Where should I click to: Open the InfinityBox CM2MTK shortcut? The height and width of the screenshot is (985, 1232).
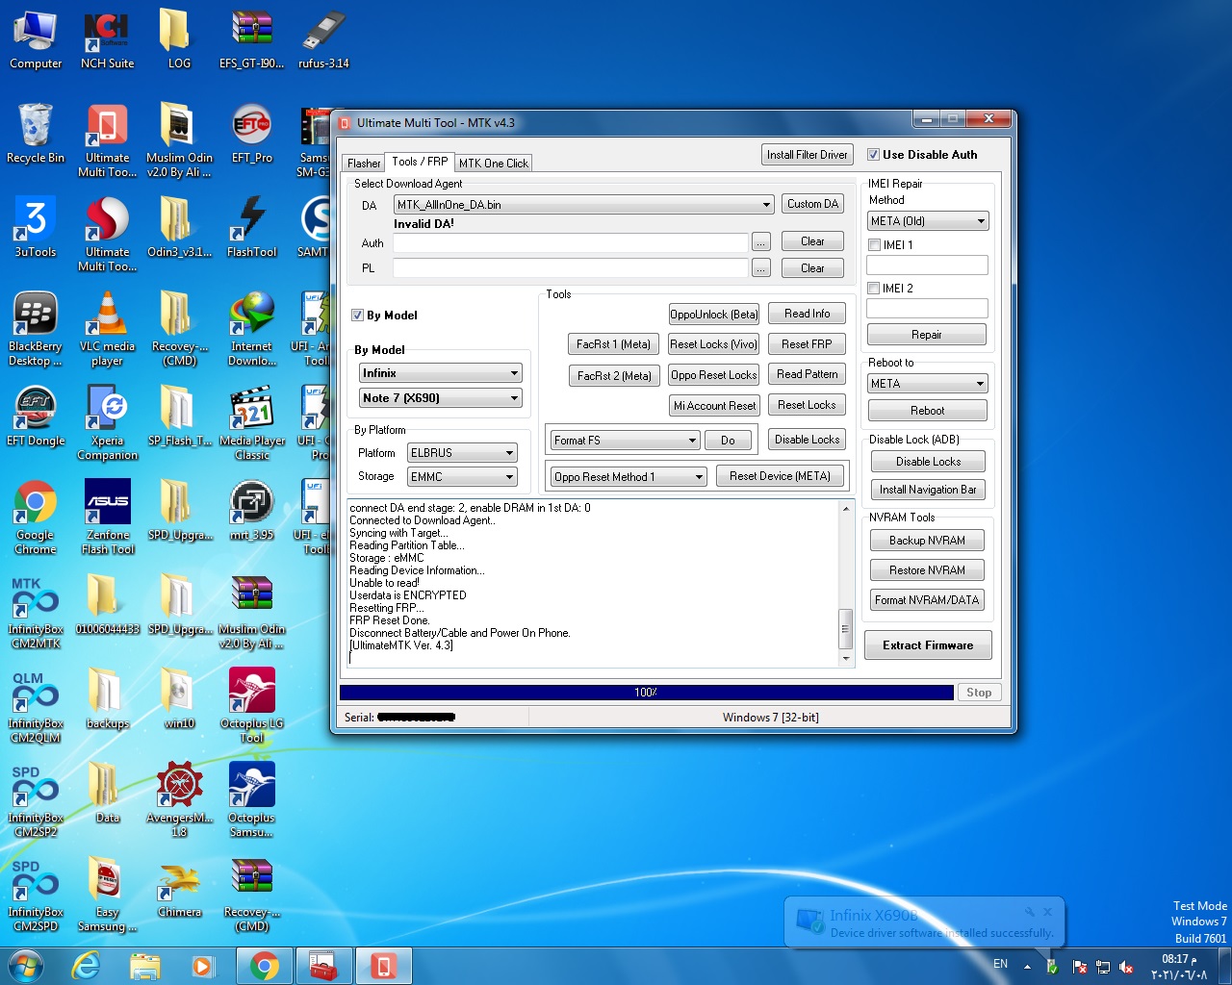click(x=36, y=612)
